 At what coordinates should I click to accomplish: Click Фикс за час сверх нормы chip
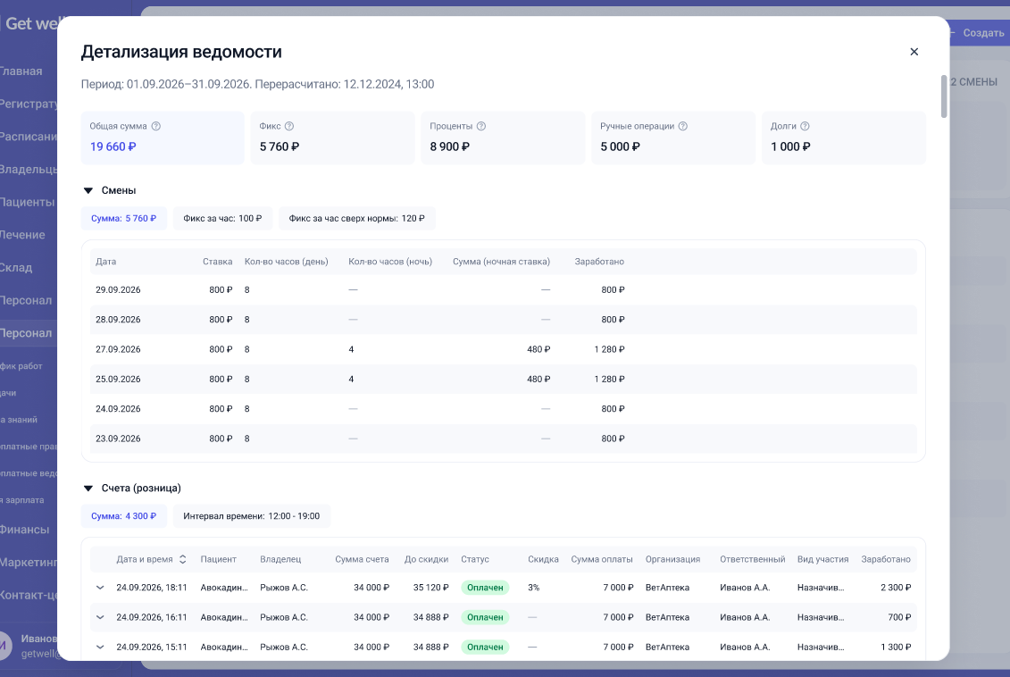357,218
